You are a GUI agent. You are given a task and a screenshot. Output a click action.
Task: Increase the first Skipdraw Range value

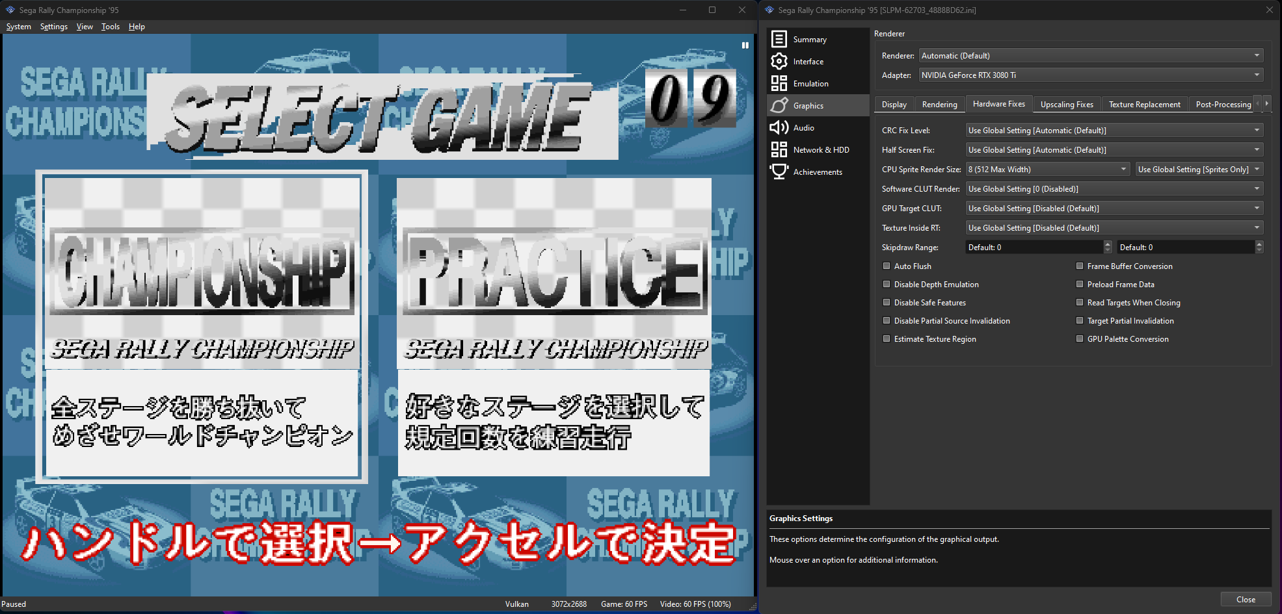[x=1108, y=244]
